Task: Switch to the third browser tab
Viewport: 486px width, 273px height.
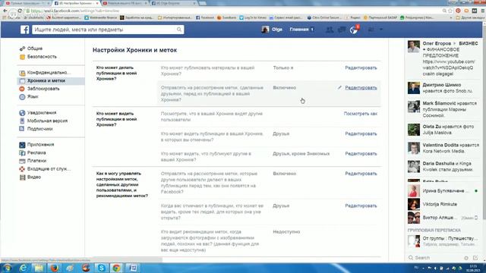Action: pos(125,3)
